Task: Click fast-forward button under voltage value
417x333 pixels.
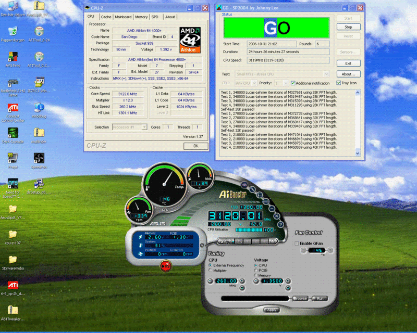Action: (x=288, y=288)
